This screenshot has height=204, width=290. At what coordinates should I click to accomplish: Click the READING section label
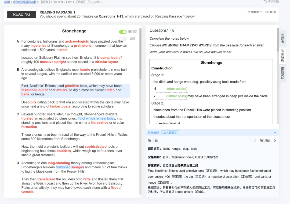click(21, 14)
